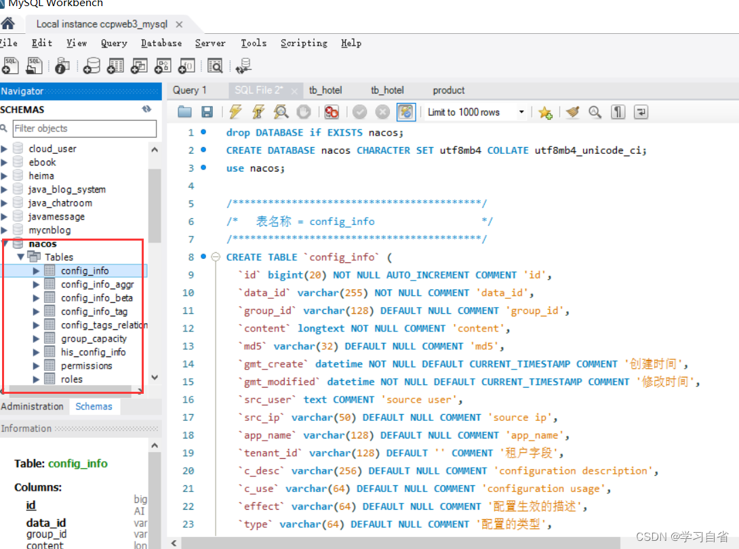739x549 pixels.
Task: Toggle autocommit mode icon
Action: tap(406, 112)
